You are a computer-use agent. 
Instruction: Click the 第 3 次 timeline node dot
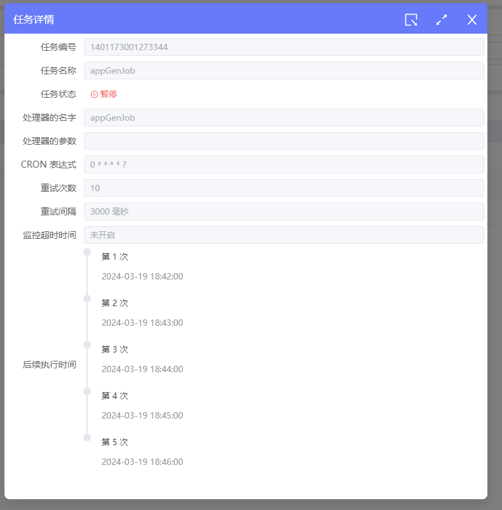(x=87, y=345)
